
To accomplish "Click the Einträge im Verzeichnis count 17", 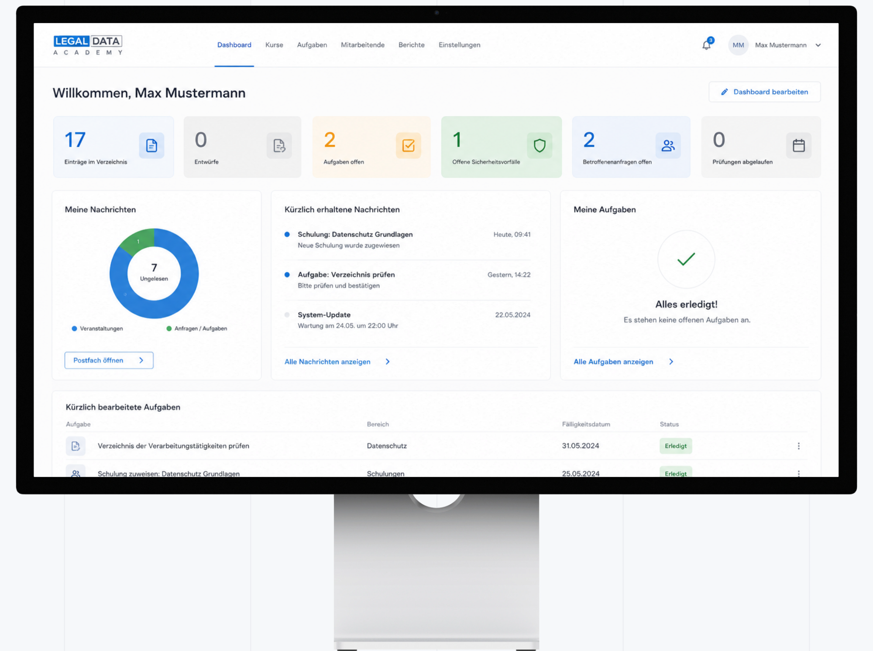I will pos(75,140).
